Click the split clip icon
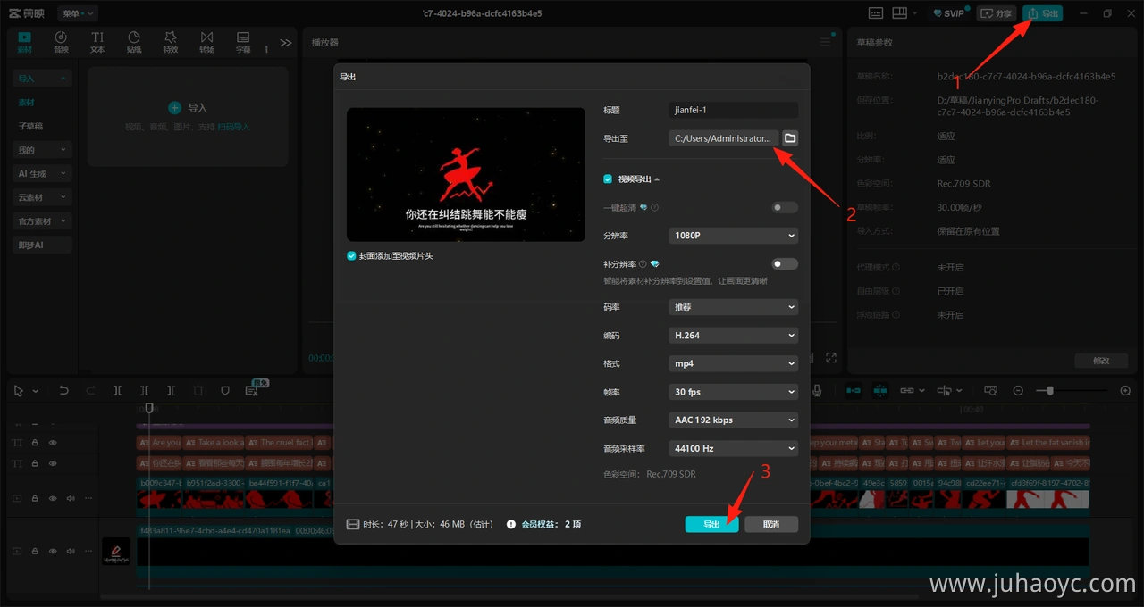Image resolution: width=1144 pixels, height=607 pixels. point(117,391)
